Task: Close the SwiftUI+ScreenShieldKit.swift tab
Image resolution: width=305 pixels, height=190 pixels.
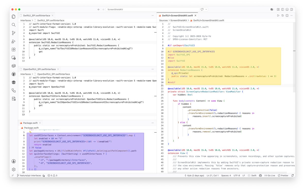Action: click(x=196, y=16)
